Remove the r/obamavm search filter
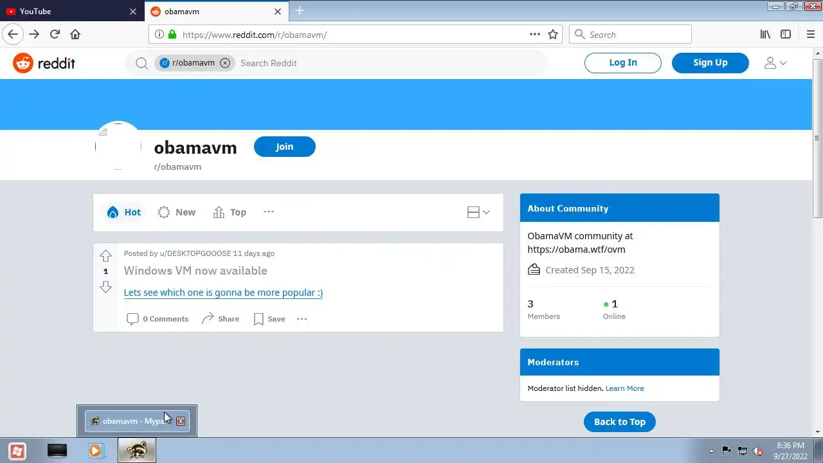 coord(224,63)
